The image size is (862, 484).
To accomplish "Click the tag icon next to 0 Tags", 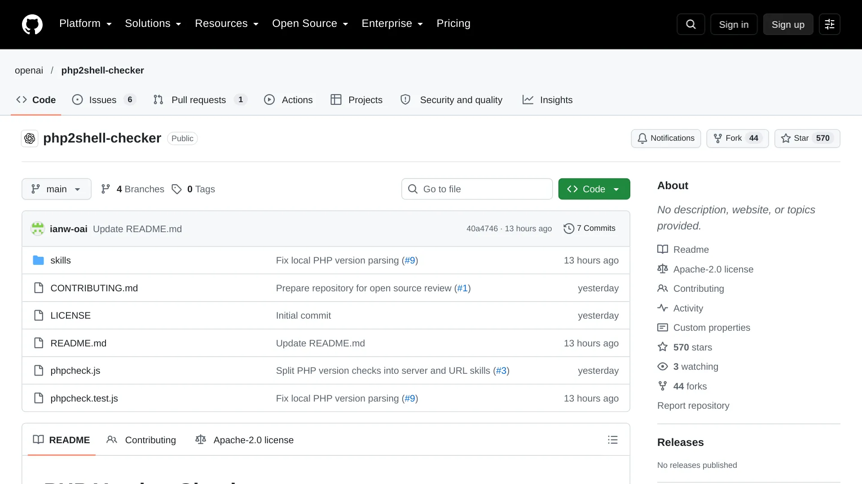I will tap(176, 189).
